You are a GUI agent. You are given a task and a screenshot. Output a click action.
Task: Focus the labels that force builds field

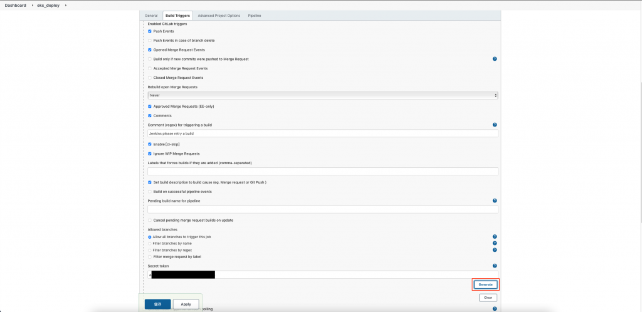[323, 171]
